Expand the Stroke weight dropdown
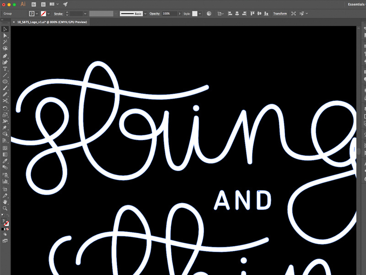 point(85,14)
